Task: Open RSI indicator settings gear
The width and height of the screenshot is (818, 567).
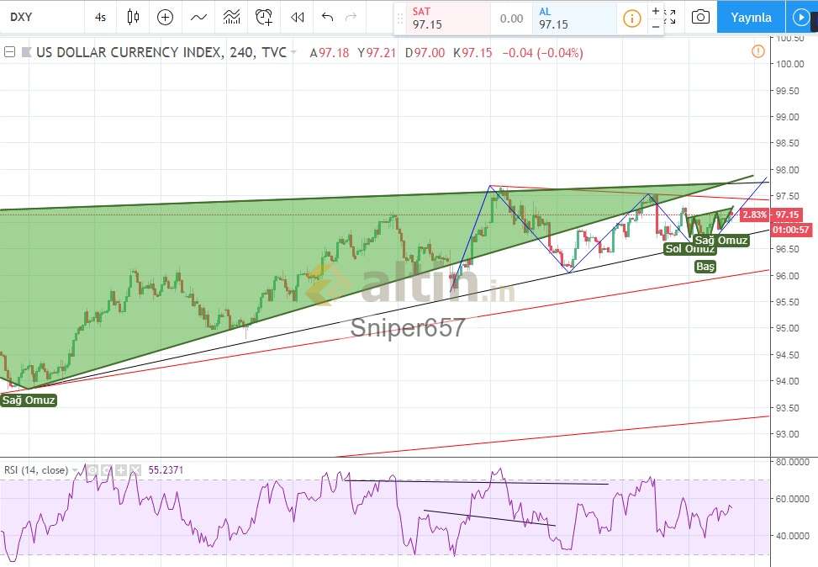Action: [x=107, y=470]
